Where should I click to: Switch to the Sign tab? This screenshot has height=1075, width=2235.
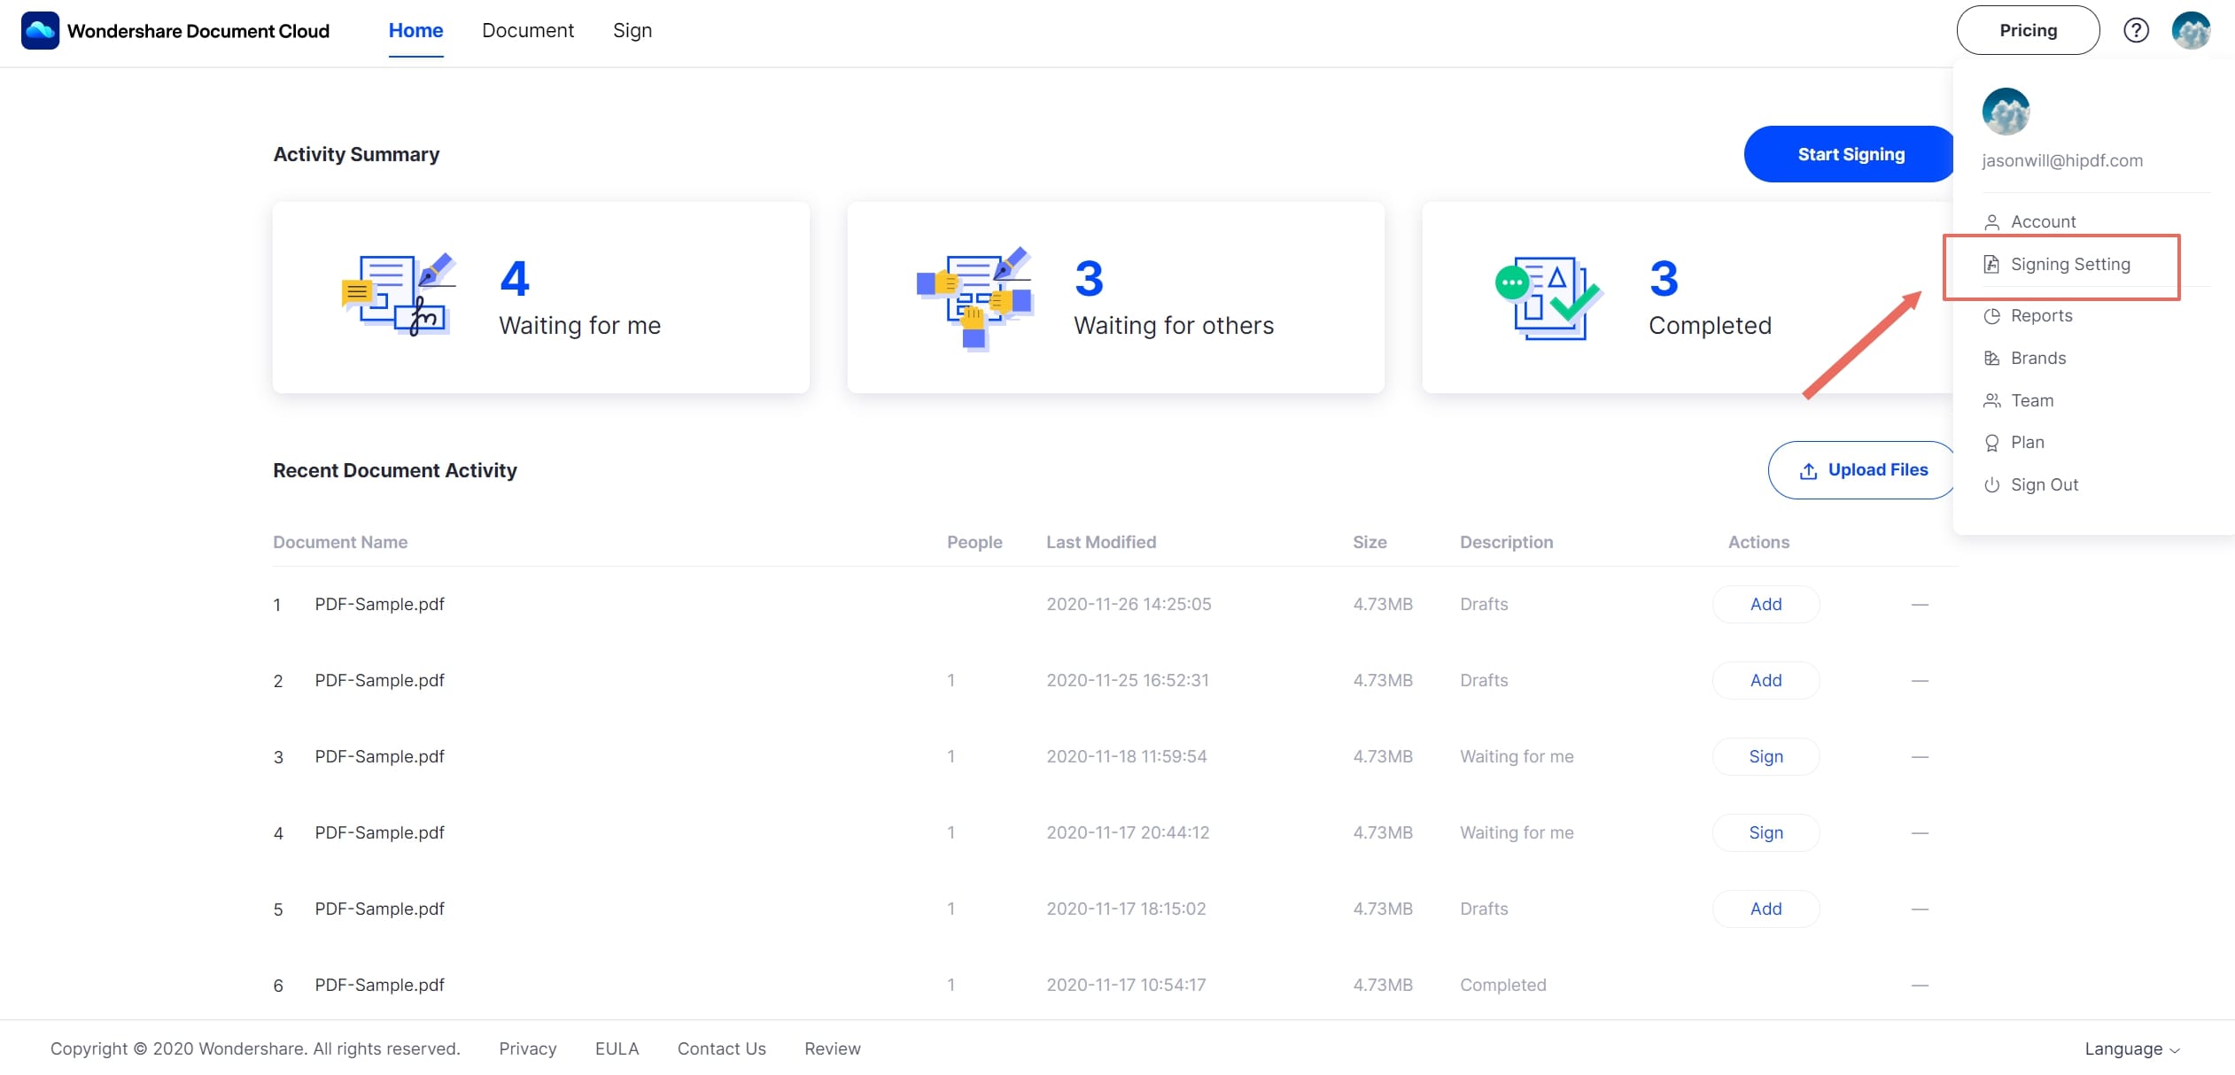[632, 31]
